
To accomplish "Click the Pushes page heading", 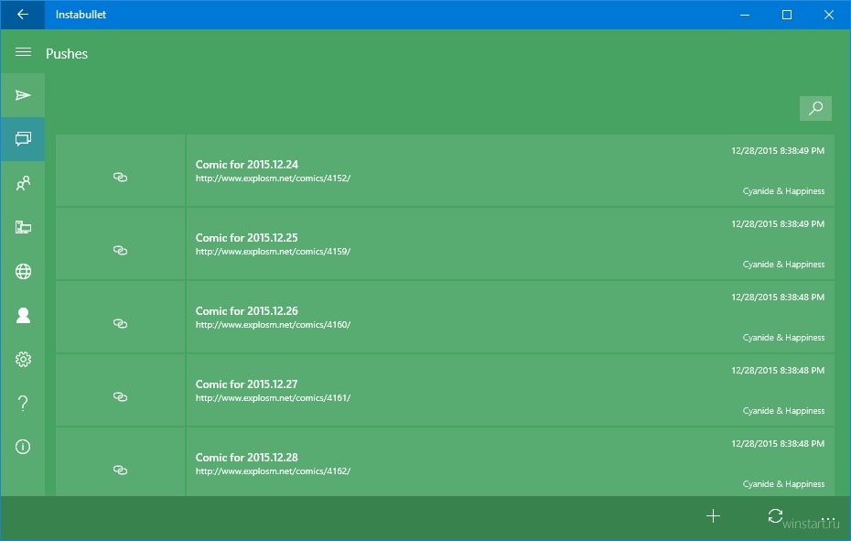I will click(67, 54).
